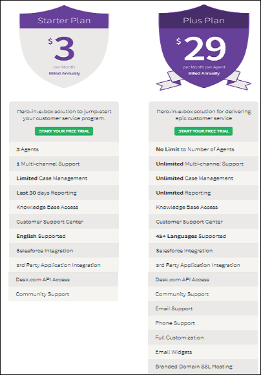Click the Plus Plan shield badge
This screenshot has height=375, width=261.
204,47
